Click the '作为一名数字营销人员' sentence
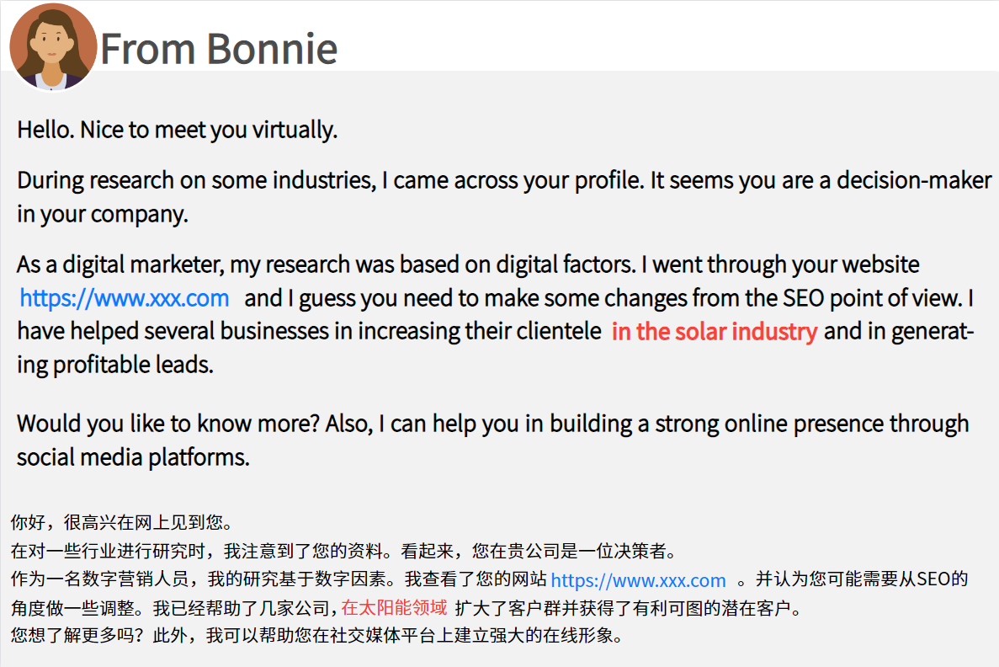The width and height of the screenshot is (999, 667). pyautogui.click(x=202, y=579)
